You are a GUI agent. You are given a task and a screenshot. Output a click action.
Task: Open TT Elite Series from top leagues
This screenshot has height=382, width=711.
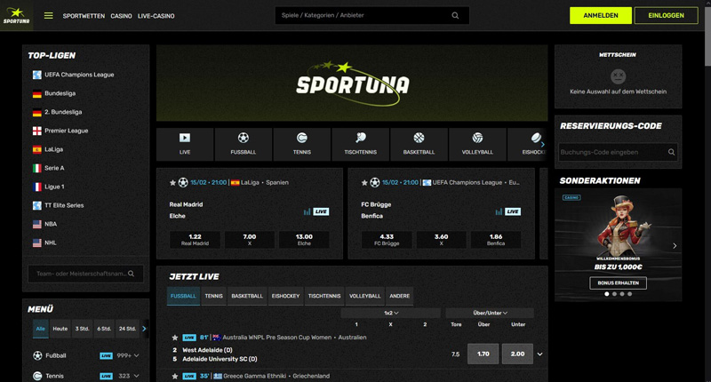[x=59, y=205]
